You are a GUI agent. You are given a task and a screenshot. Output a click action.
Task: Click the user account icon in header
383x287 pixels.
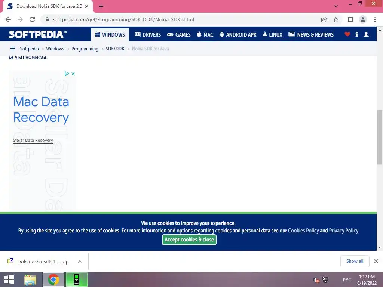click(366, 34)
